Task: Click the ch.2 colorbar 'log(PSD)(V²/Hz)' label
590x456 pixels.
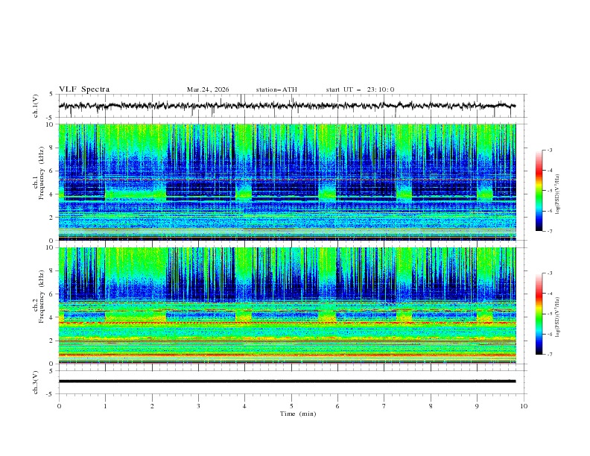Action: [558, 317]
